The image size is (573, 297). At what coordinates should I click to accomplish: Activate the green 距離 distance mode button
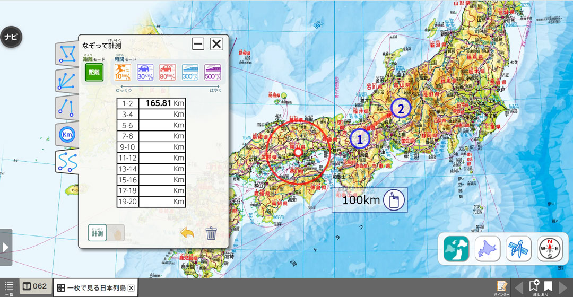point(94,72)
